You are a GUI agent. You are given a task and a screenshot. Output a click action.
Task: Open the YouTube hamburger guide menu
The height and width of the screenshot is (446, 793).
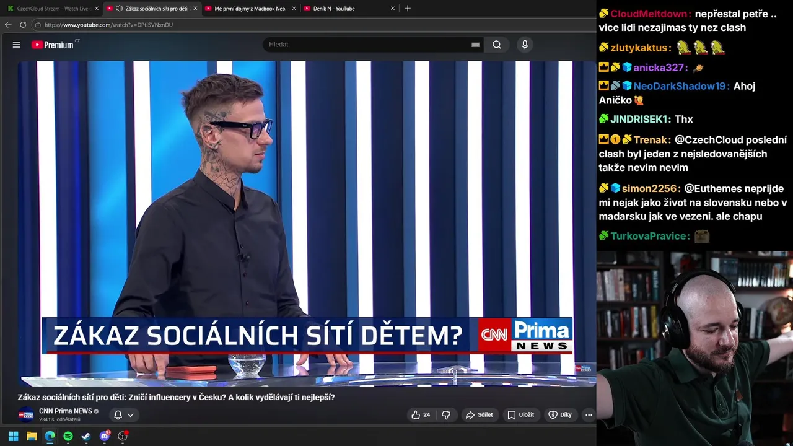[x=17, y=45]
